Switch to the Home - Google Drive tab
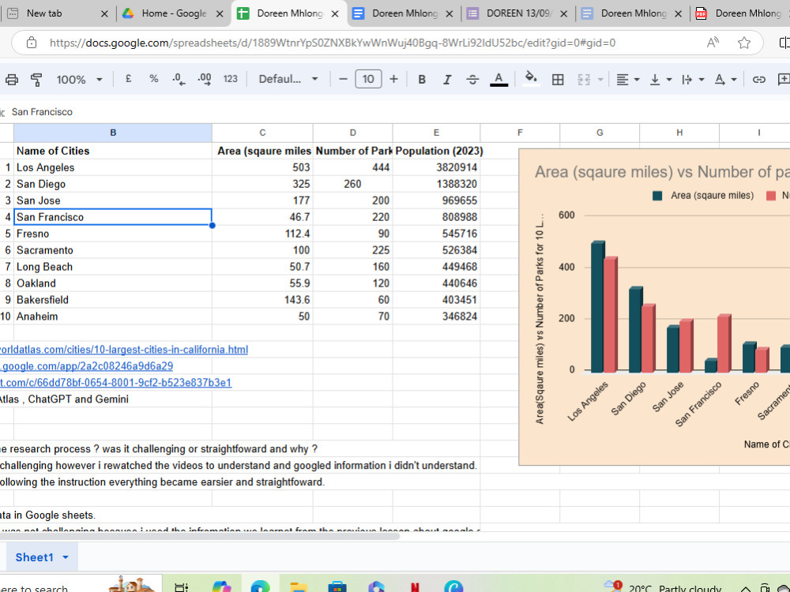The width and height of the screenshot is (790, 592). pyautogui.click(x=172, y=13)
